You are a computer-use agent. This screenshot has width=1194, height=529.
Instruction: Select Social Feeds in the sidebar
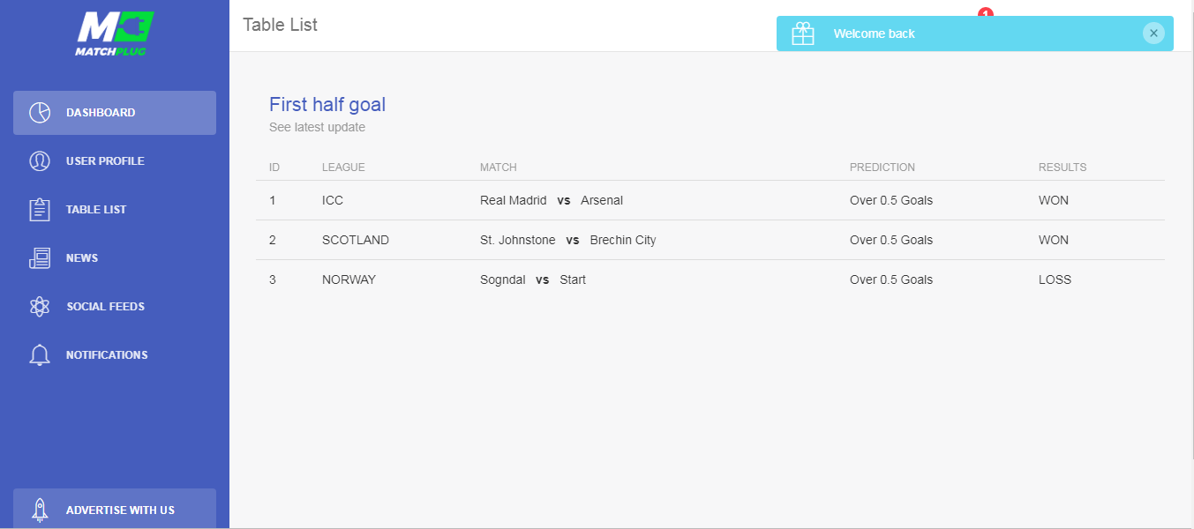[x=115, y=307]
